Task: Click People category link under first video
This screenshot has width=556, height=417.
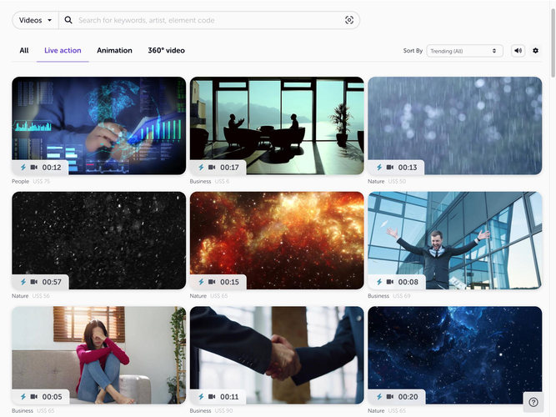Action: [x=20, y=181]
